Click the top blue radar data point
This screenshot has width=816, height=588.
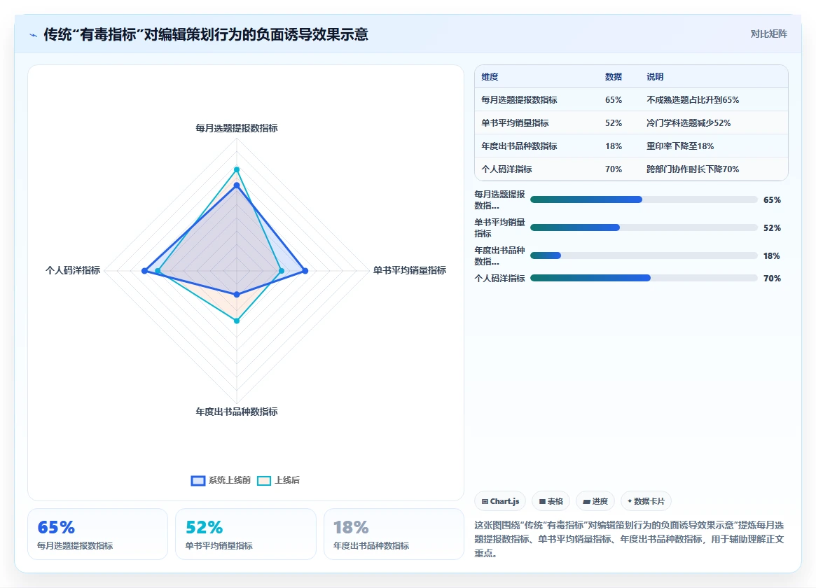(x=237, y=185)
